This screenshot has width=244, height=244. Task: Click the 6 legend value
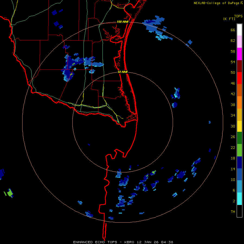pos(234,190)
